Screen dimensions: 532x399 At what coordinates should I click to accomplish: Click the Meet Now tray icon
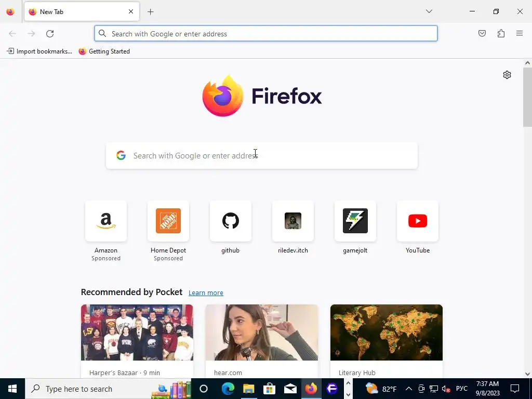coord(421,389)
